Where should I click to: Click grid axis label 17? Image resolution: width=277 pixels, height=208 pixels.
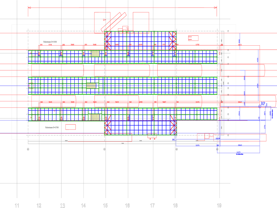point(153,205)
